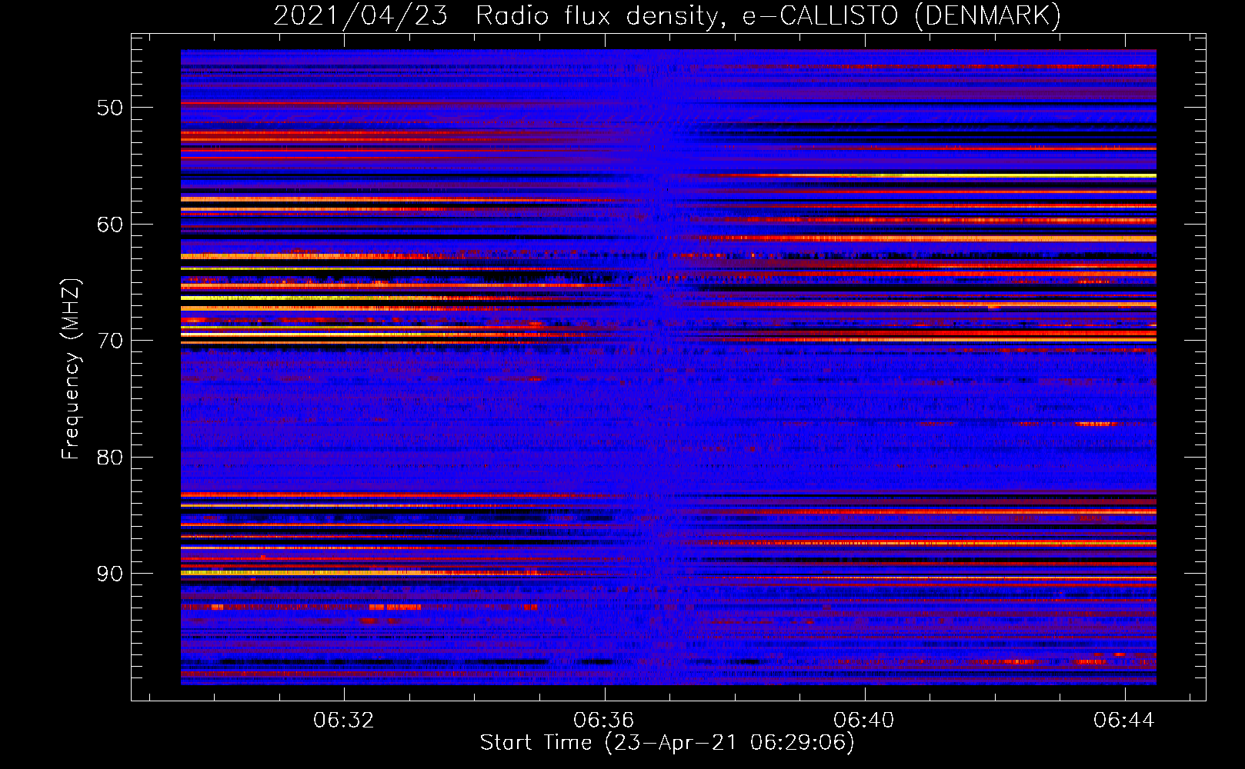Screen dimensions: 1245x769
Task: Select the 90 frequency tick label
Action: [110, 574]
